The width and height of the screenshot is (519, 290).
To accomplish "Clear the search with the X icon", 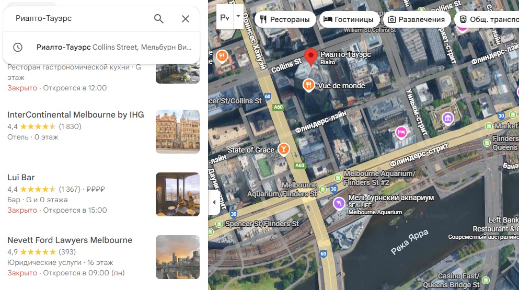I will [x=186, y=19].
